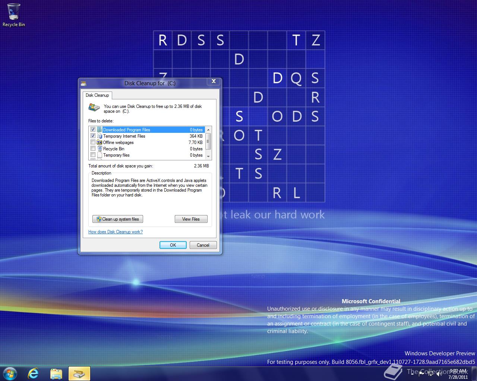Click the file list scroll down arrow
This screenshot has width=477, height=381.
208,157
